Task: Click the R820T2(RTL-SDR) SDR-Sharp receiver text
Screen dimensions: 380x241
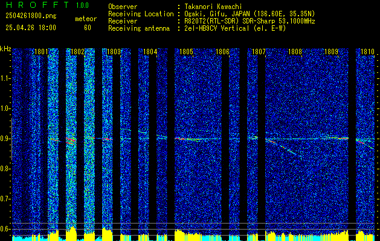Action: point(250,21)
